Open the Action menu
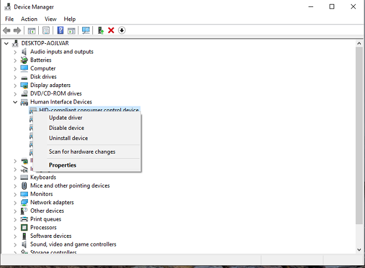The width and height of the screenshot is (365, 268). click(x=29, y=19)
